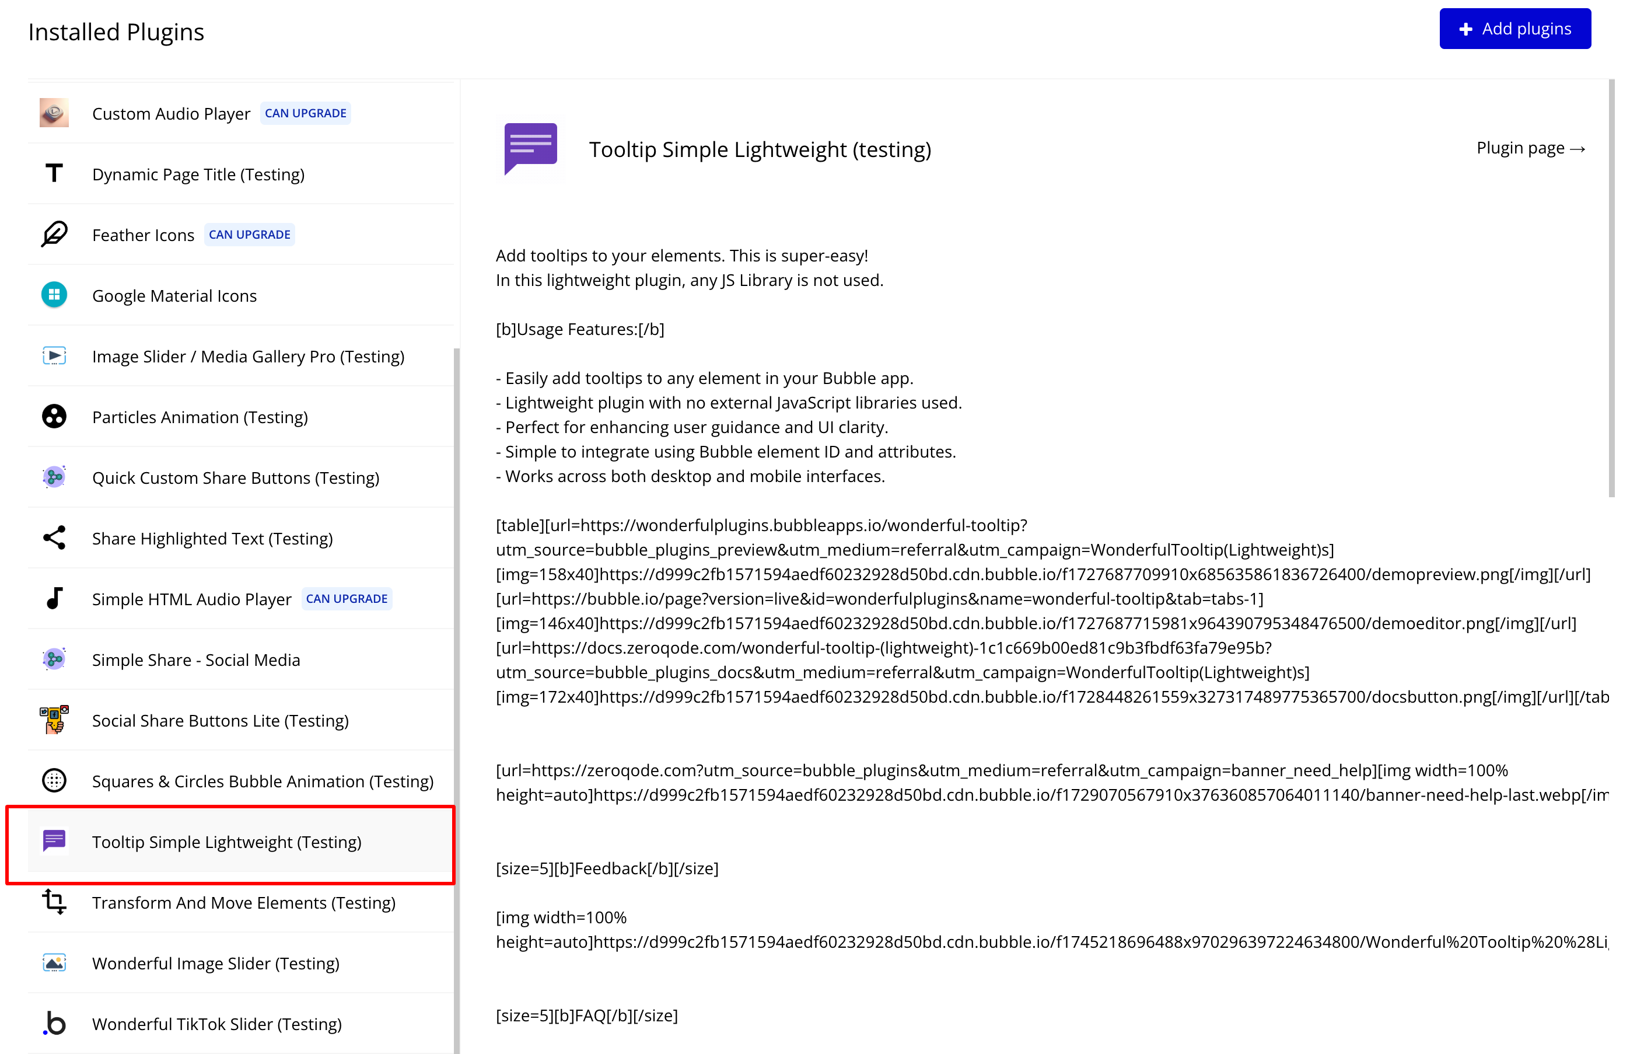Click the Transform And Move Elements crop icon
1644x1054 pixels.
[x=54, y=901]
